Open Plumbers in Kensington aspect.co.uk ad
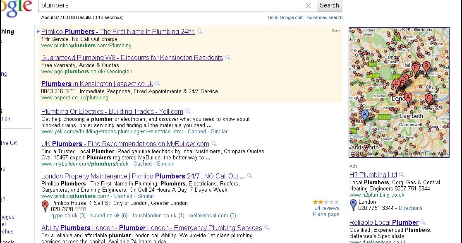462x243 pixels. pyautogui.click(x=97, y=84)
